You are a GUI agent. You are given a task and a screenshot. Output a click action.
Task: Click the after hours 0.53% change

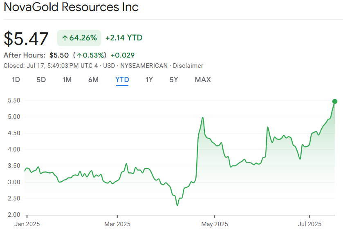tap(90, 55)
